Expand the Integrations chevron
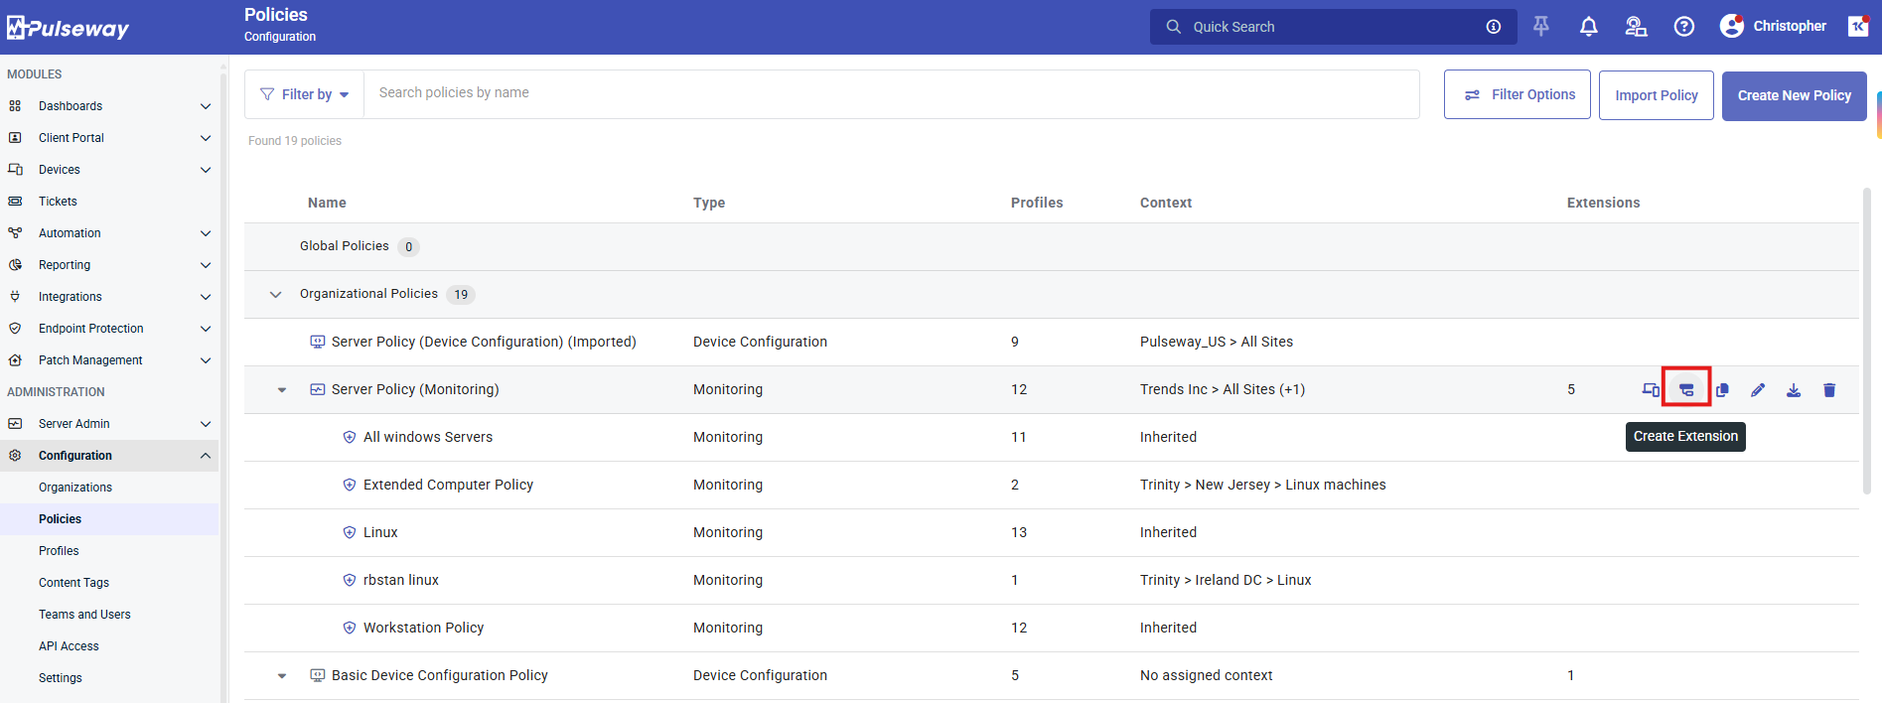This screenshot has height=703, width=1882. pos(206,297)
